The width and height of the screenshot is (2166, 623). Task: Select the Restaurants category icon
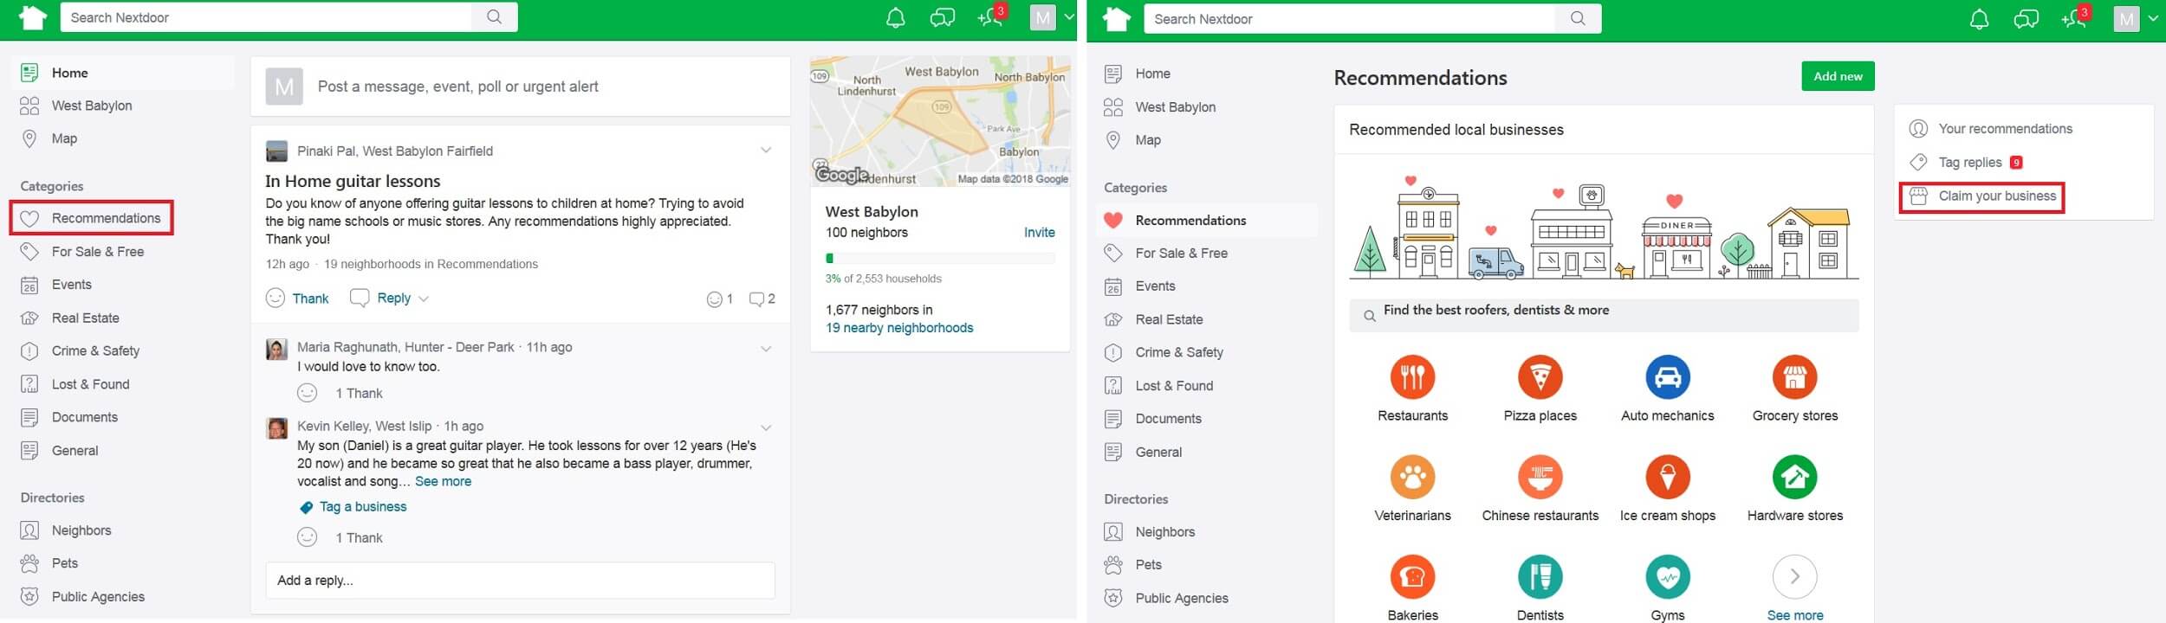coord(1412,377)
